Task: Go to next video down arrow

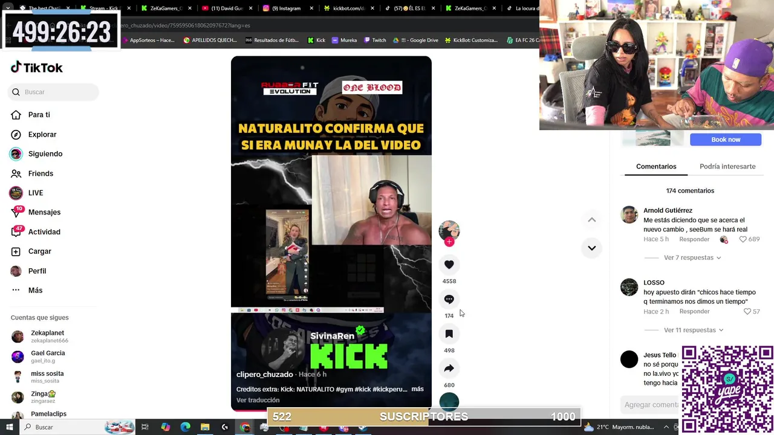Action: (592, 248)
